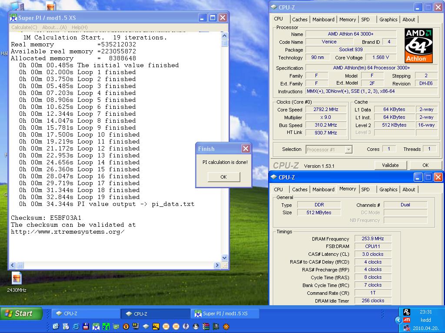Open Help(H) menu in Super PI

[80, 27]
